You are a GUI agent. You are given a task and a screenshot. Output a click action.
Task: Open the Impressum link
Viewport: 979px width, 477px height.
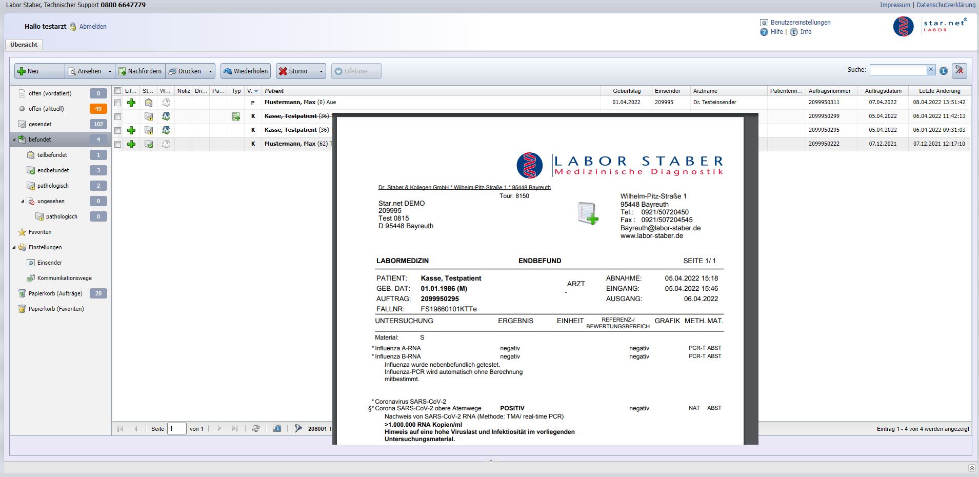[895, 5]
